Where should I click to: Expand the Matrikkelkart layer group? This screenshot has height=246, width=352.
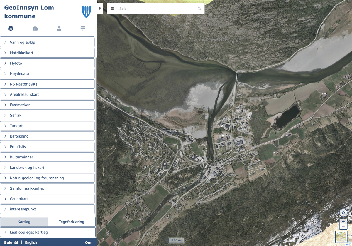[x=47, y=53]
